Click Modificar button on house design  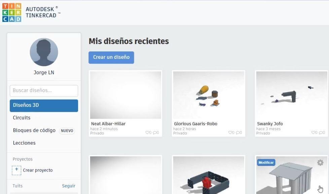pos(266,162)
